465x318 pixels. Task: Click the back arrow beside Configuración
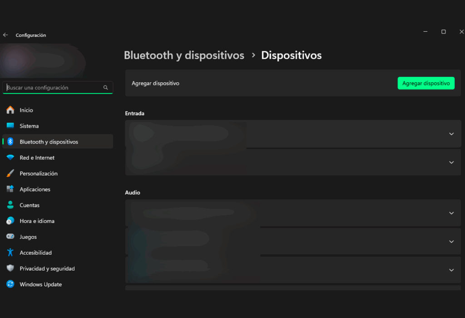(x=5, y=35)
